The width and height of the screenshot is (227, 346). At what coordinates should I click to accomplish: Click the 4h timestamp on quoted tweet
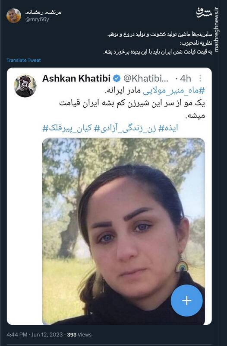[x=186, y=78]
